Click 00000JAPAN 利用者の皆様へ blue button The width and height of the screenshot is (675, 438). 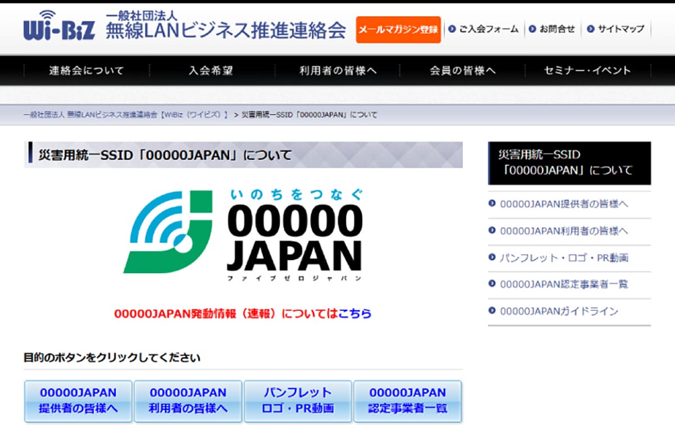(x=188, y=401)
